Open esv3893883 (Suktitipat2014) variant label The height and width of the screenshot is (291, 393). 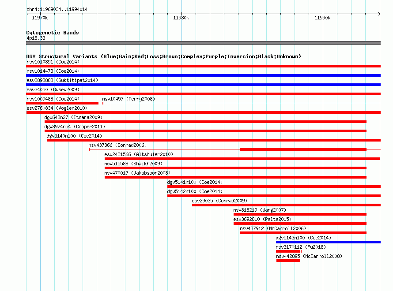pyautogui.click(x=62, y=80)
